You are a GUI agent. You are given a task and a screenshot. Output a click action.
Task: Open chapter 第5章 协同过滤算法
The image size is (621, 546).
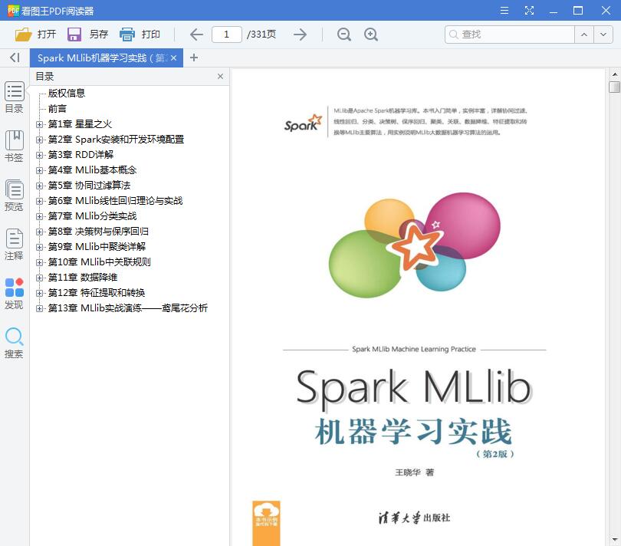coord(89,186)
